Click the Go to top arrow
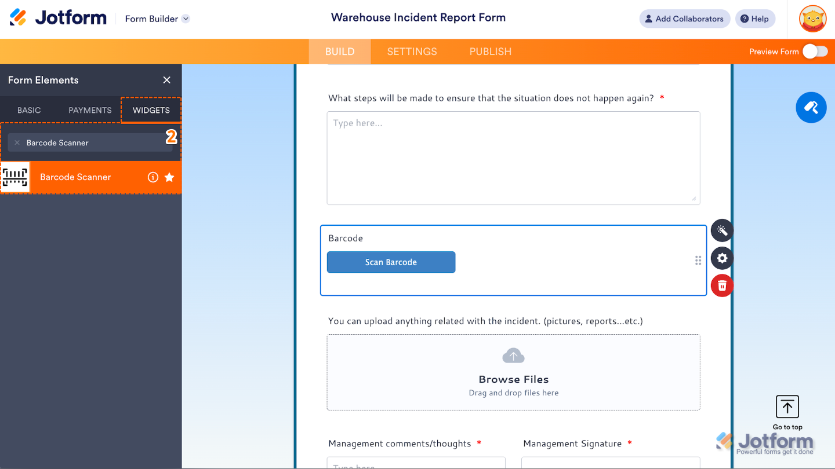 [x=787, y=406]
